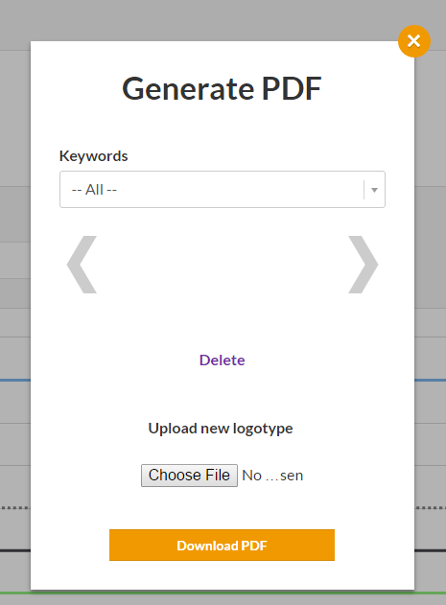Go to previous logotype with left chevron
This screenshot has height=605, width=446.
click(82, 265)
